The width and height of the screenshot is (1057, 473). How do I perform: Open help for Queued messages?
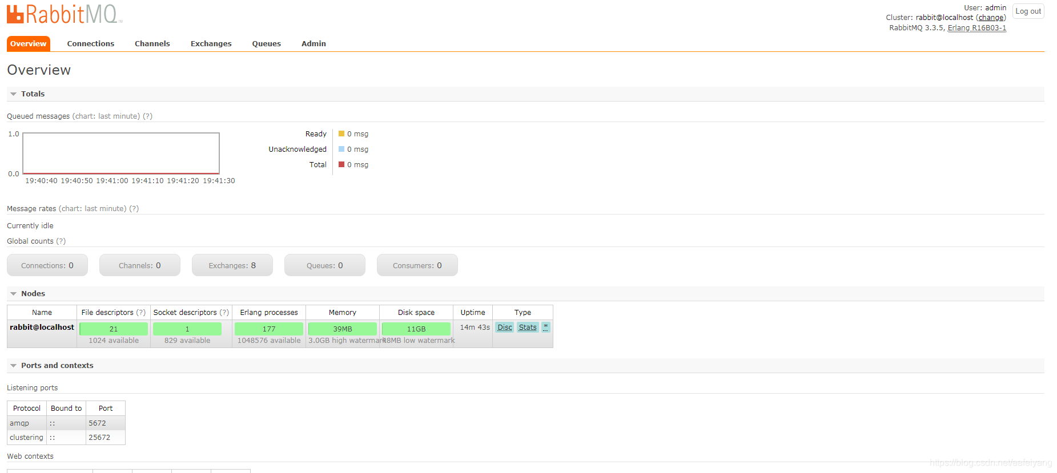pos(147,116)
